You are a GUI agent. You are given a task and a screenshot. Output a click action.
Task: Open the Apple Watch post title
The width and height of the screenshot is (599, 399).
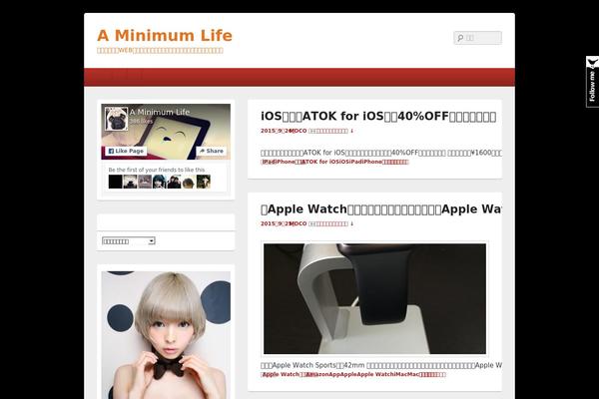(381, 208)
